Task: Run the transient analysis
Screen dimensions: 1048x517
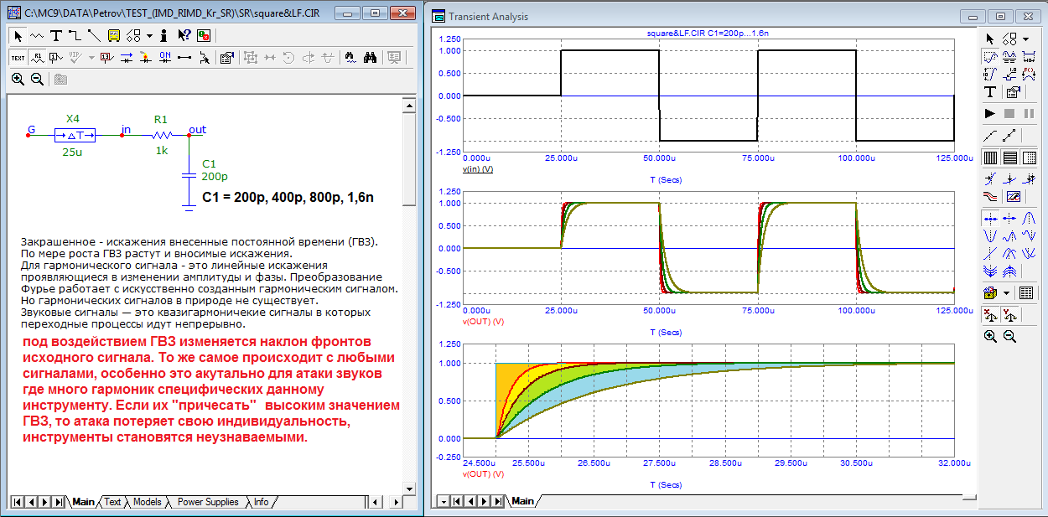Action: [990, 113]
